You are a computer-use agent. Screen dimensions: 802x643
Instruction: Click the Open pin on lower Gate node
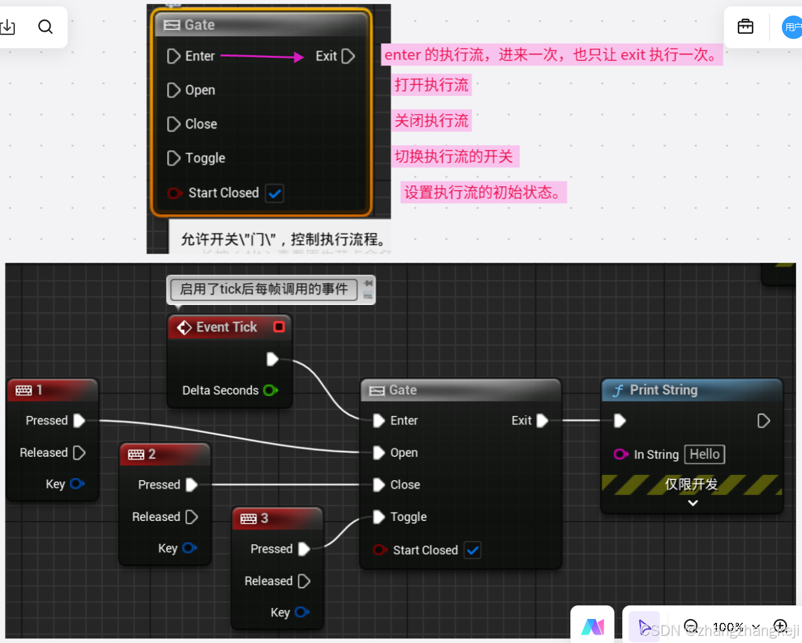(x=379, y=452)
